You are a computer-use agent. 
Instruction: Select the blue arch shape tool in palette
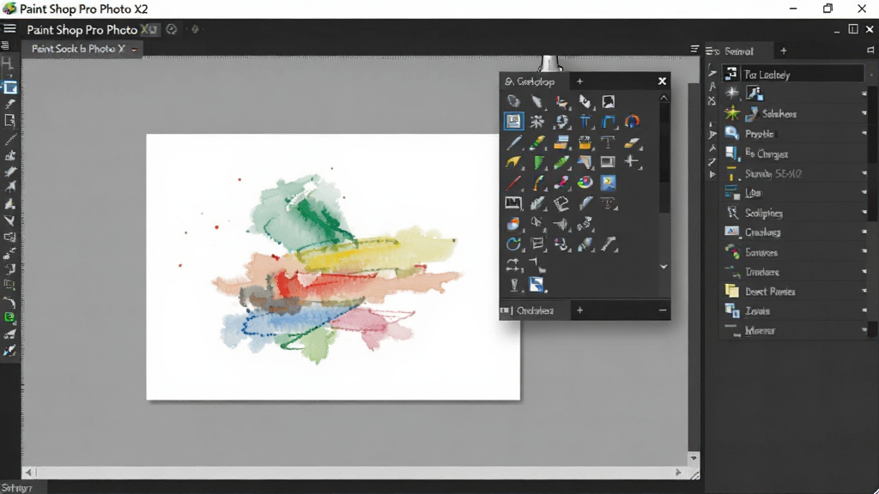pos(609,122)
